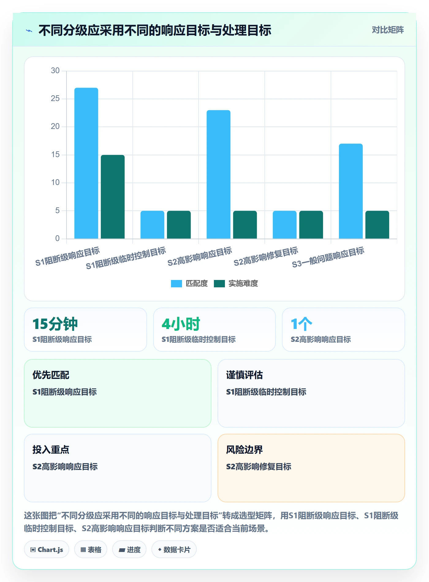429x582 pixels.
Task: Click S1阻断级临时控制目标 text in 谨慎评估 card
Action: (x=266, y=392)
